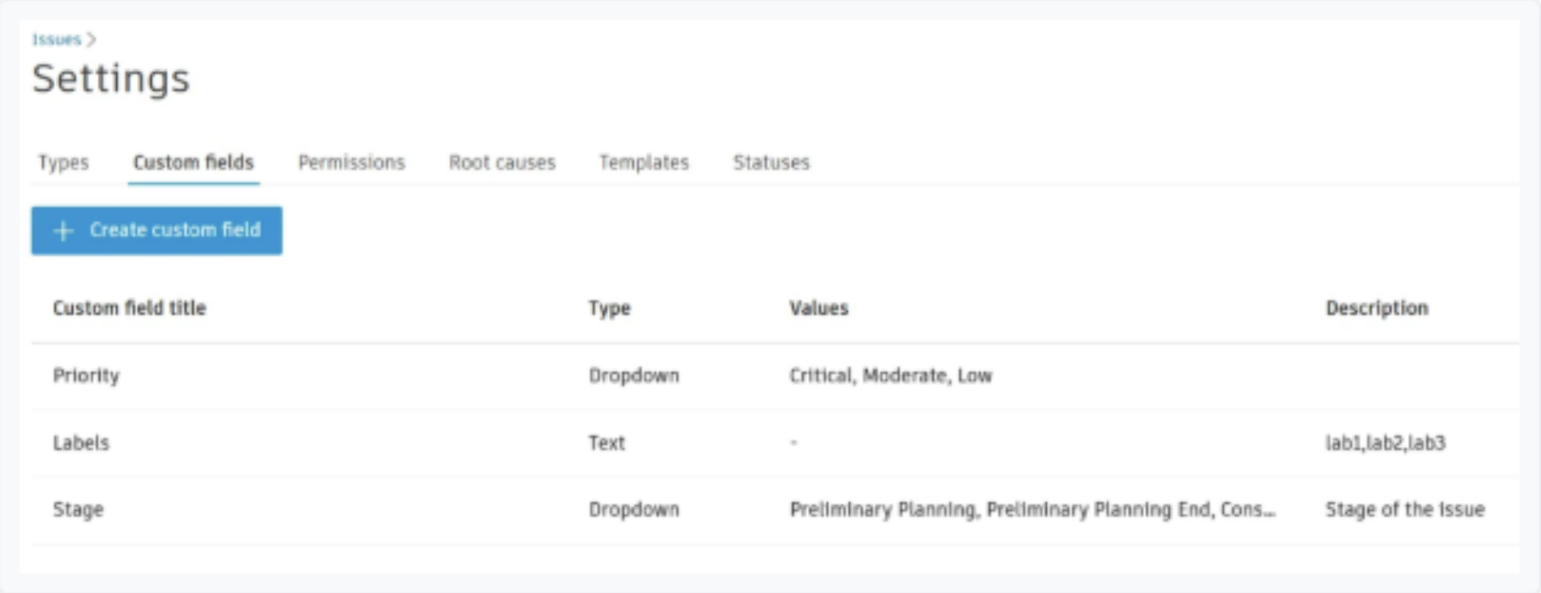
Task: Click the truncated Preliminary Planning values text
Action: click(1032, 510)
